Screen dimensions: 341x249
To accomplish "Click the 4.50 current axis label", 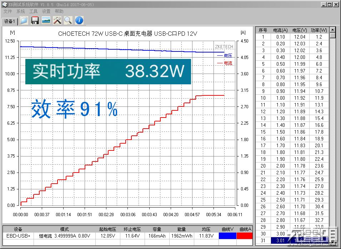I will pyautogui.click(x=245, y=41).
